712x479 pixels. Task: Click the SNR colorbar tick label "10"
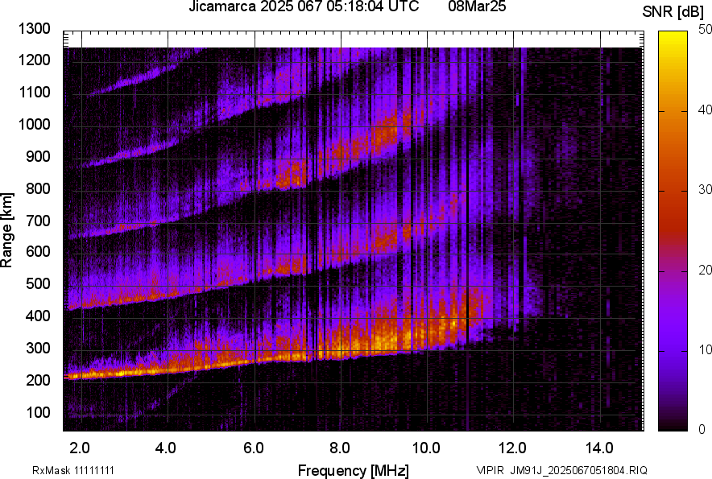(705, 350)
